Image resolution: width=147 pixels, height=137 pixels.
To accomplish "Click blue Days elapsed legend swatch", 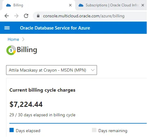I will [12, 130].
